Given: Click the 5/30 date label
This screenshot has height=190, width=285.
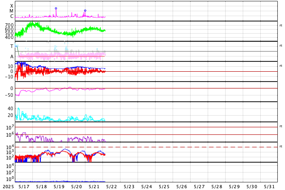Looking at the screenshot, I should pyautogui.click(x=252, y=187).
